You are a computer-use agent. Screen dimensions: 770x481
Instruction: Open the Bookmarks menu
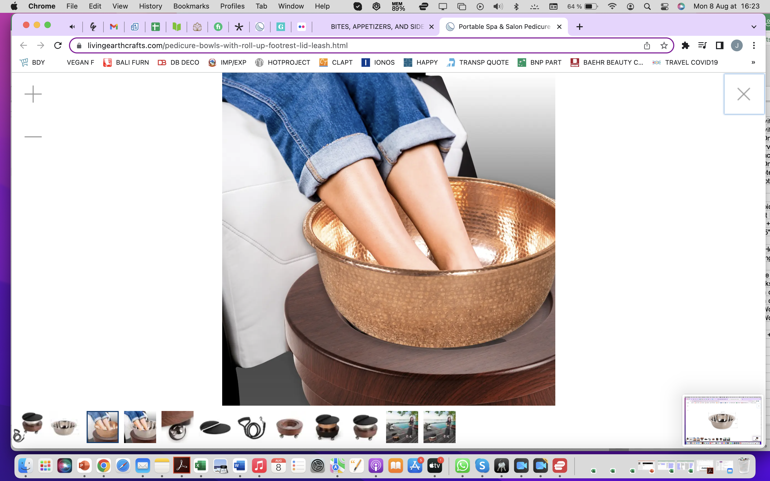pyautogui.click(x=191, y=6)
